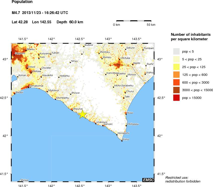Select the Shizunai city marker
This screenshot has height=187, width=213.
72,110
